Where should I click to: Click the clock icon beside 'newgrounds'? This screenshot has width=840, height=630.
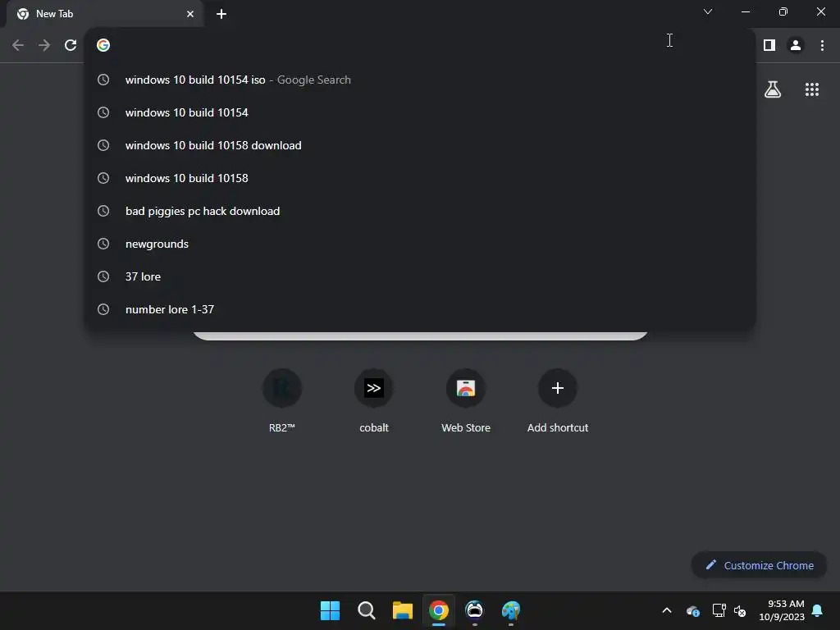click(103, 244)
